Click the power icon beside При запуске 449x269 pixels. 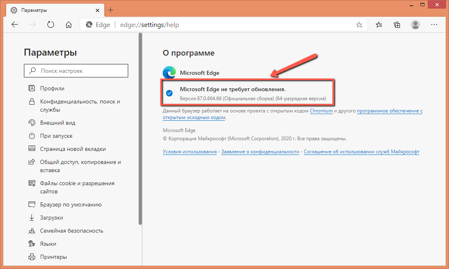point(32,136)
